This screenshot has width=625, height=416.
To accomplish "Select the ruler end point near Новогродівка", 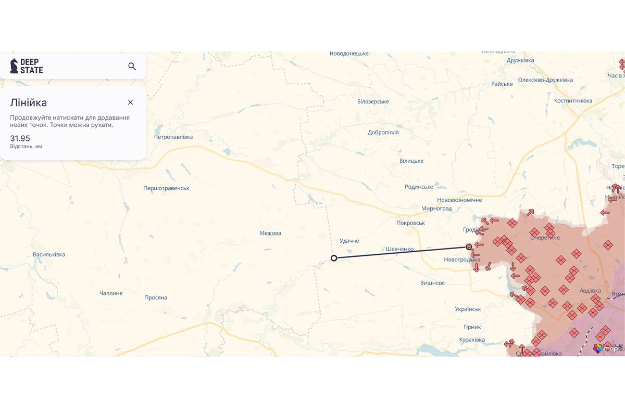I will click(469, 247).
